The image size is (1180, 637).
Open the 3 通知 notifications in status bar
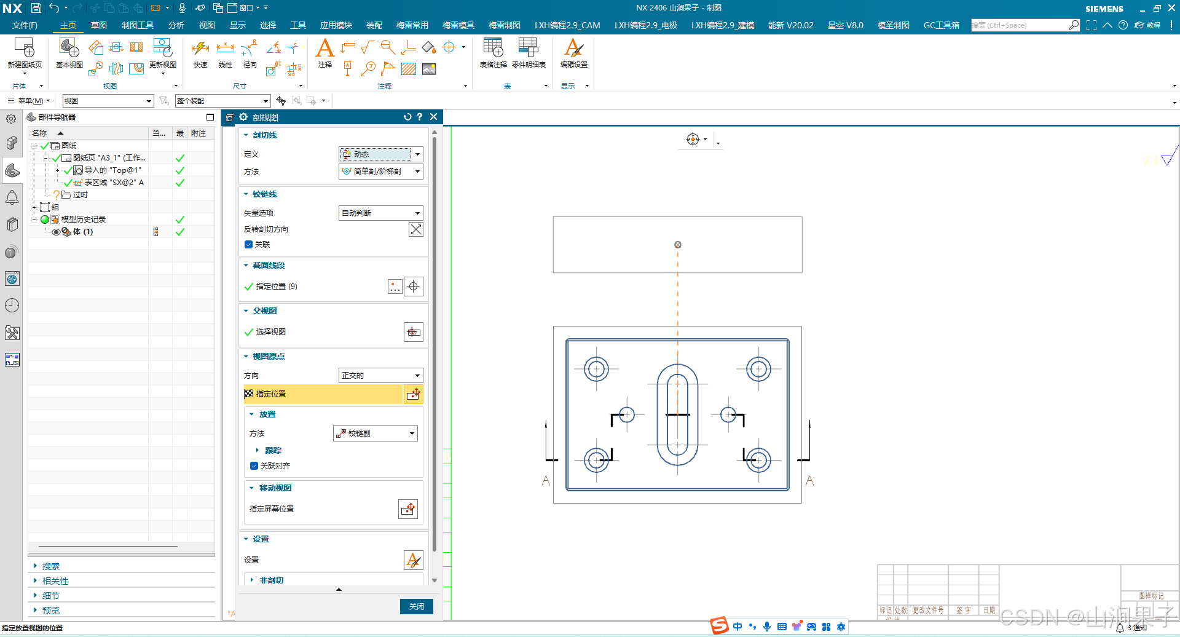(x=1131, y=628)
